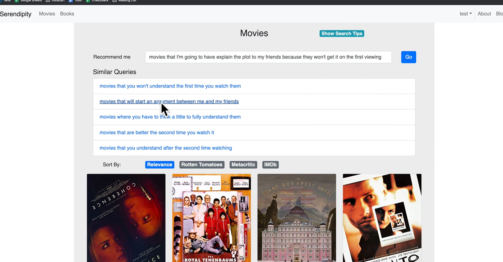The width and height of the screenshot is (503, 262).
Task: Select query "better the second time you watch it"
Action: click(x=157, y=133)
